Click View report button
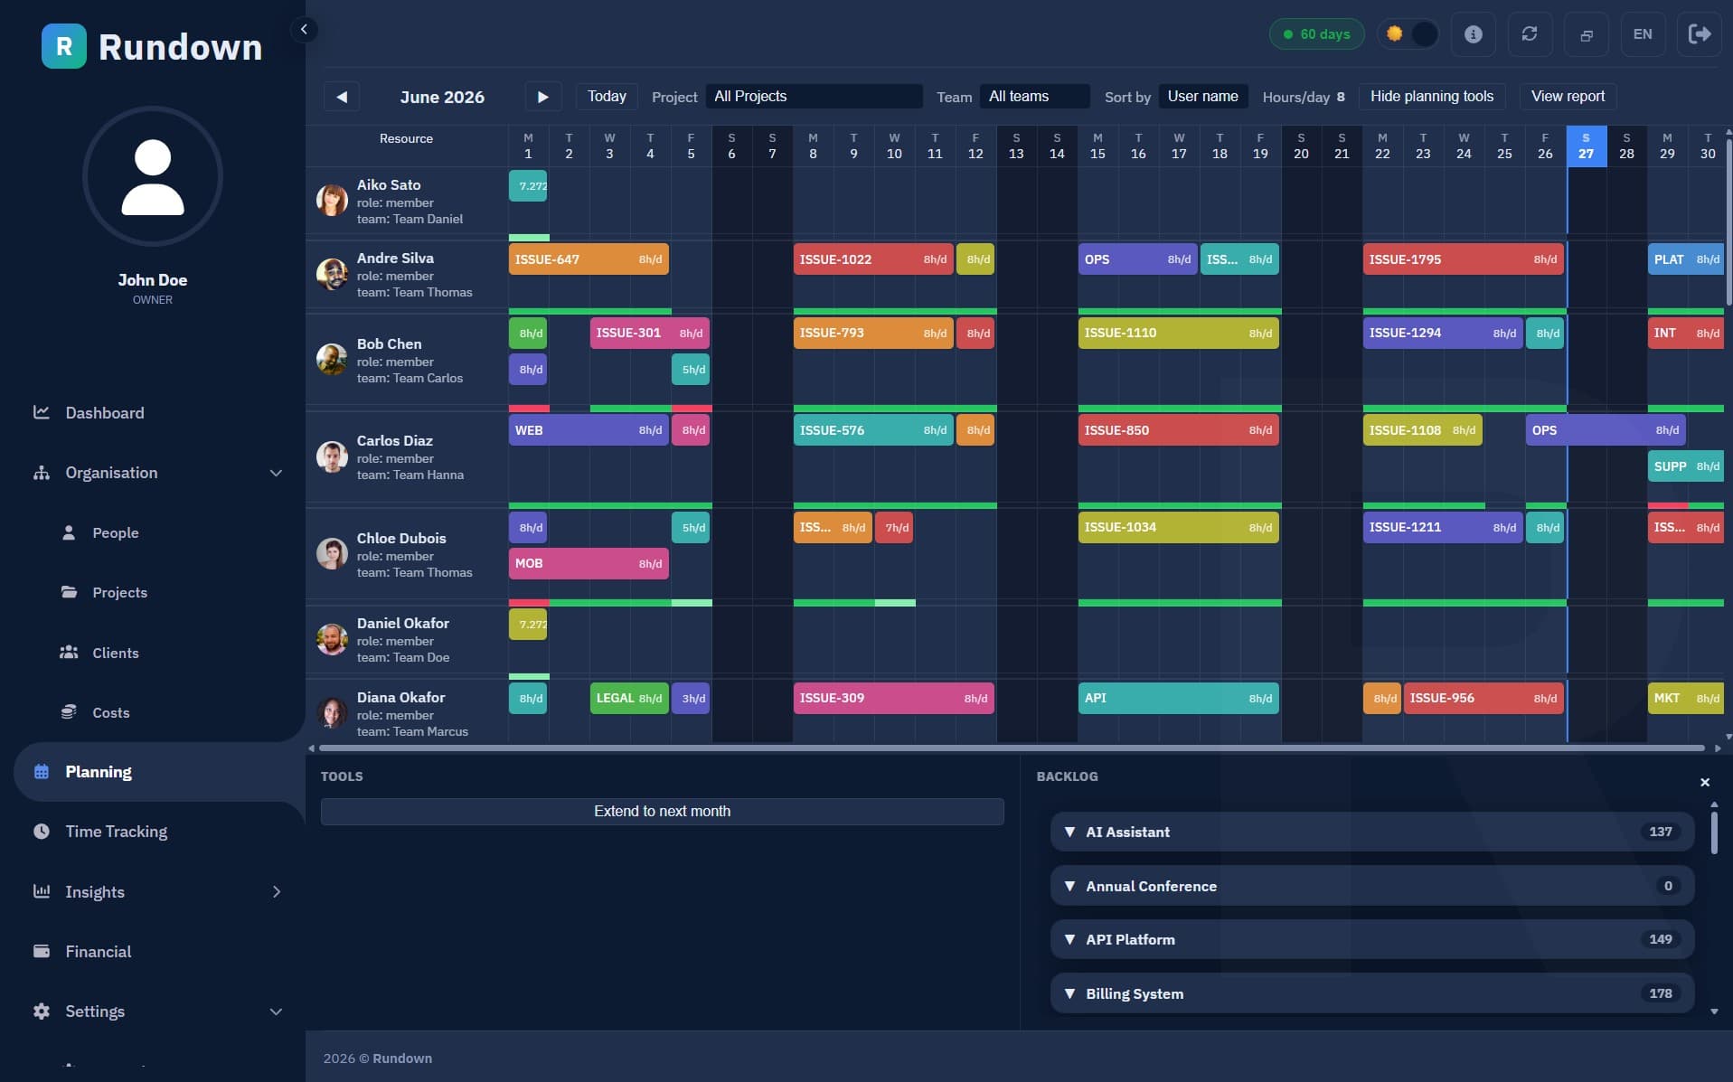Viewport: 1733px width, 1082px height. point(1568,97)
